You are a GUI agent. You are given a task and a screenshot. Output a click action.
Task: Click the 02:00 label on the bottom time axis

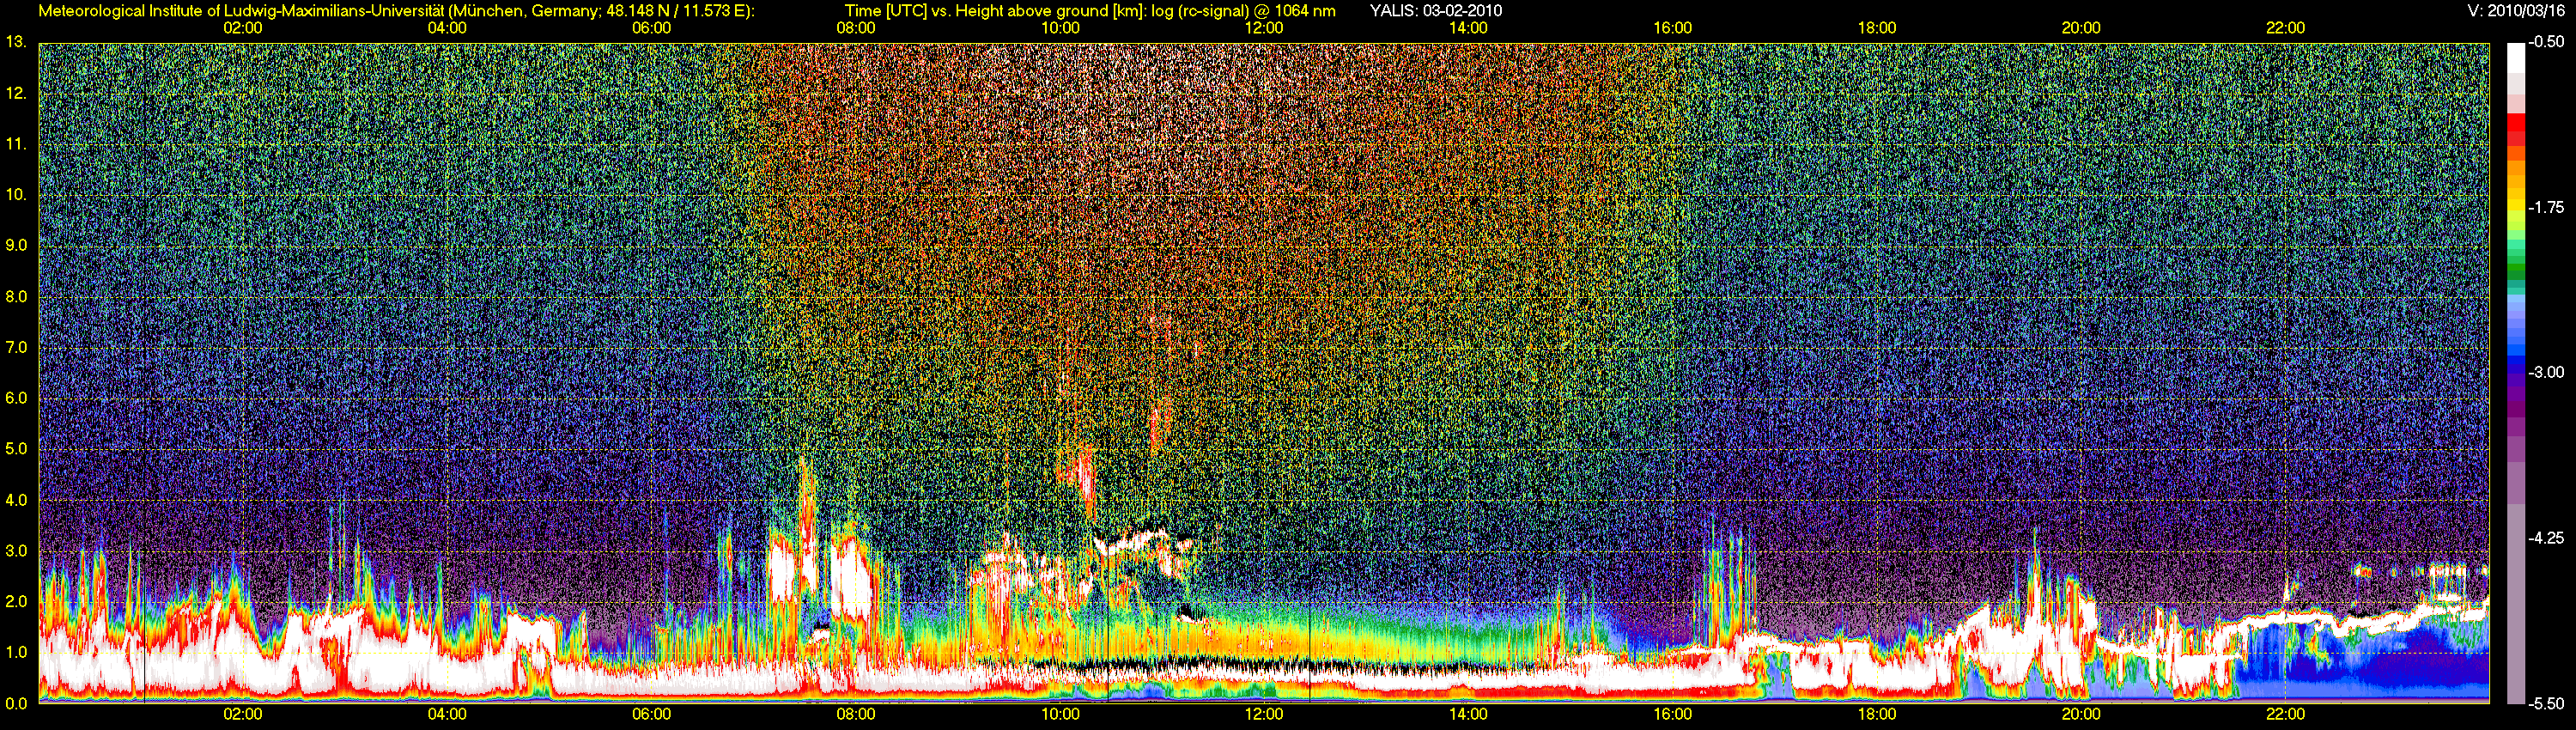(x=243, y=714)
